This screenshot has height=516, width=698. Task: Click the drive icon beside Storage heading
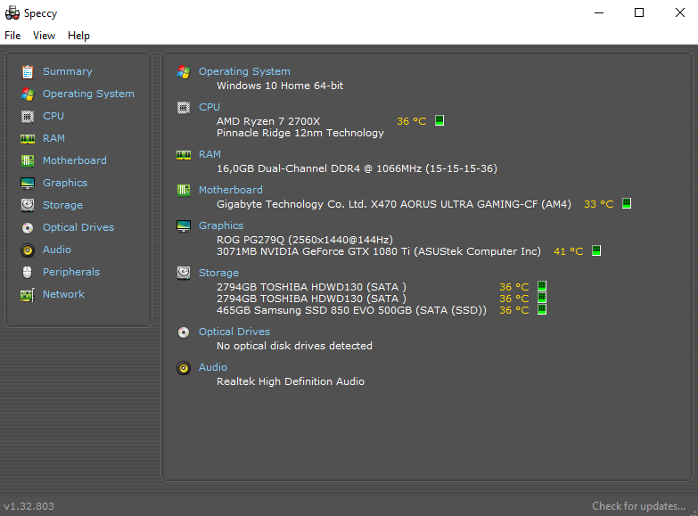[184, 273]
